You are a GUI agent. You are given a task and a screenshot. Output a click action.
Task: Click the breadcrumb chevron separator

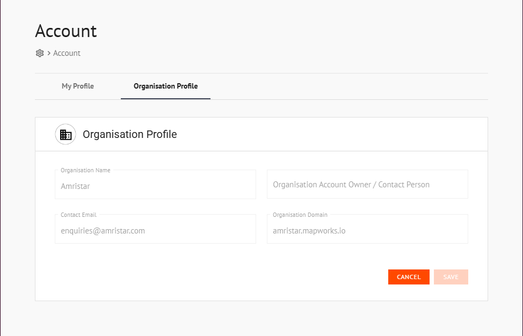tap(49, 53)
